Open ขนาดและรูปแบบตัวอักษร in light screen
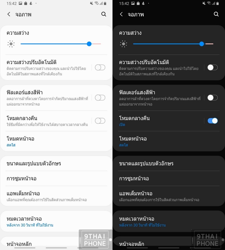Screen dimensions: 225x250 [x=56, y=163]
